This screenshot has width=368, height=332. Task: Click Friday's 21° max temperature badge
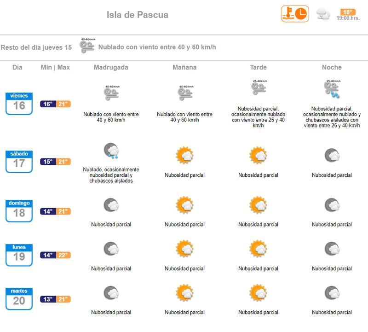point(64,104)
